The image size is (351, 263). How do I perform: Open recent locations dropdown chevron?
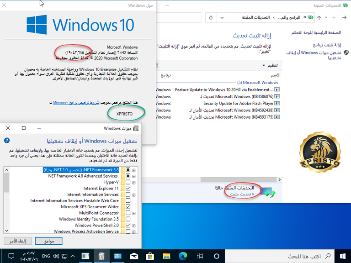coord(326,17)
